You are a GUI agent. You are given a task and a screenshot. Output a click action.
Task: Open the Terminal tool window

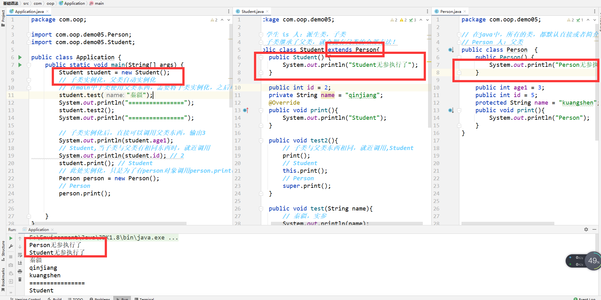[x=144, y=299]
